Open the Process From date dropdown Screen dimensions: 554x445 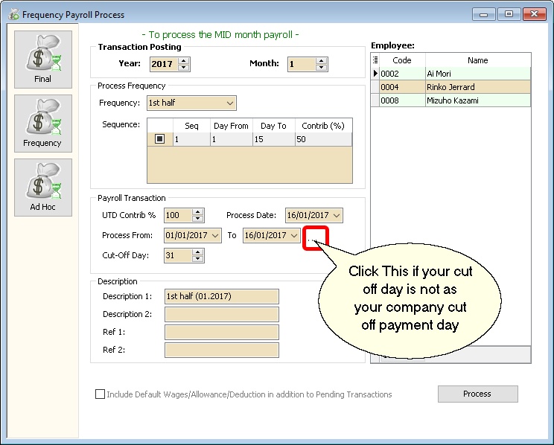215,236
